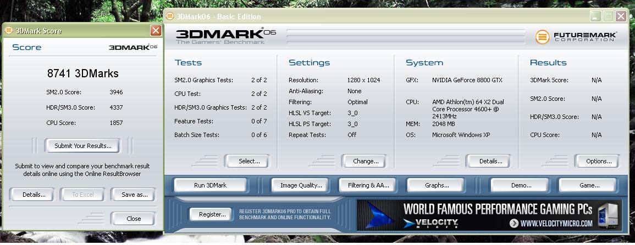Click the Online ResultBrowser description text
635x245 pixels.
coord(82,170)
